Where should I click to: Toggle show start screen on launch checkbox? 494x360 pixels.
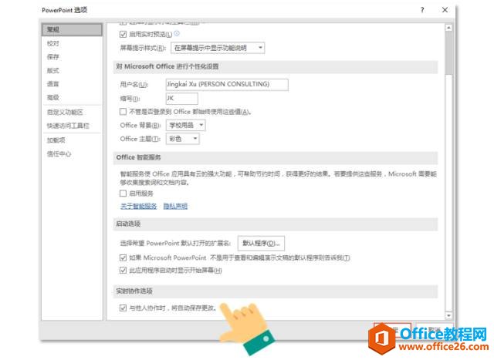(x=123, y=271)
